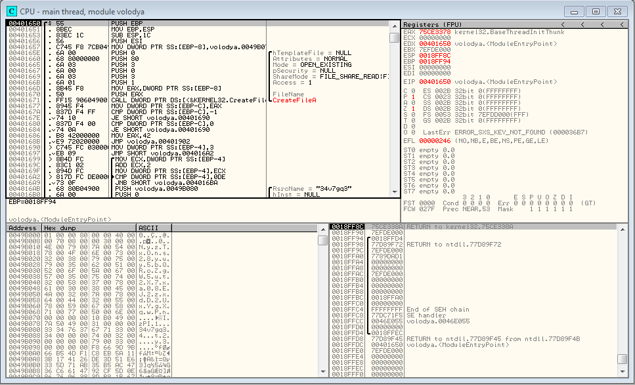The image size is (635, 385).
Task: Toggle the zero flag Z value
Action: pos(413,108)
